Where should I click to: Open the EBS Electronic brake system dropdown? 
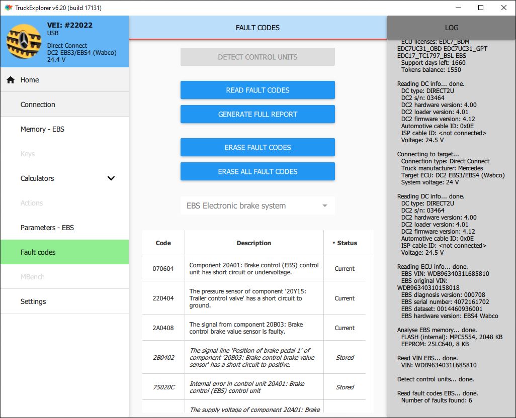tap(257, 206)
